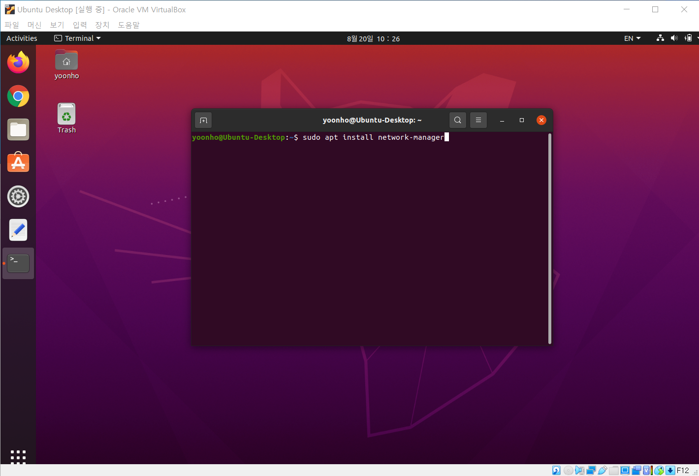
Task: Click VirtualBox display status icon
Action: tap(625, 470)
